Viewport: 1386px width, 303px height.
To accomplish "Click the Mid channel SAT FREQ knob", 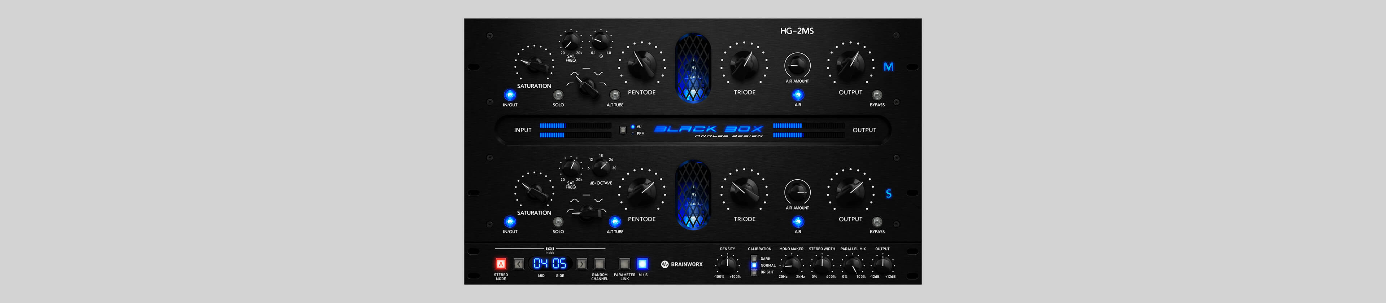I will (570, 41).
